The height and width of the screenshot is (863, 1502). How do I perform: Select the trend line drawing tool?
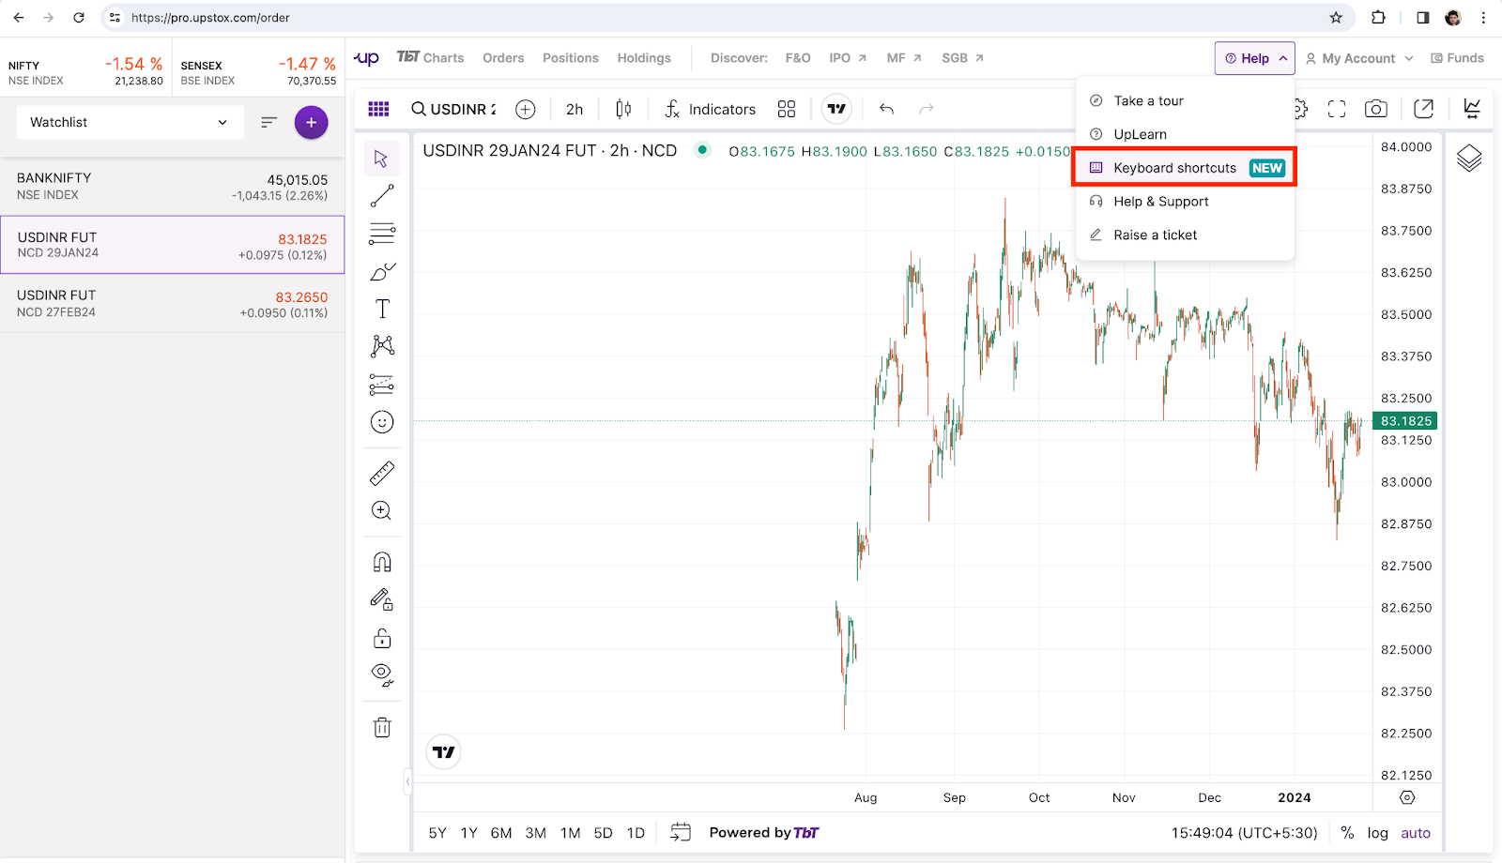coord(382,195)
